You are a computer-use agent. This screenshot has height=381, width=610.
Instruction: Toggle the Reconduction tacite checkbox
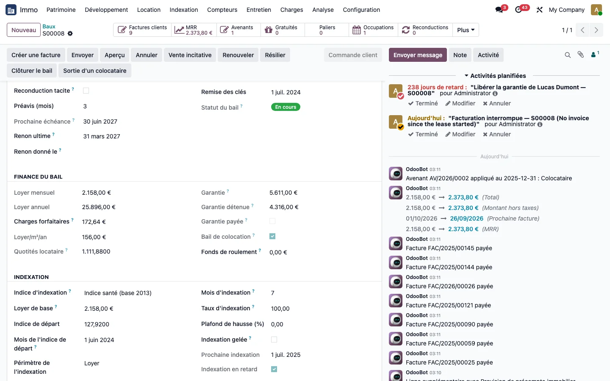pyautogui.click(x=86, y=91)
